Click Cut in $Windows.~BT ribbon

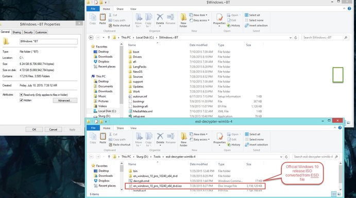click(x=113, y=15)
